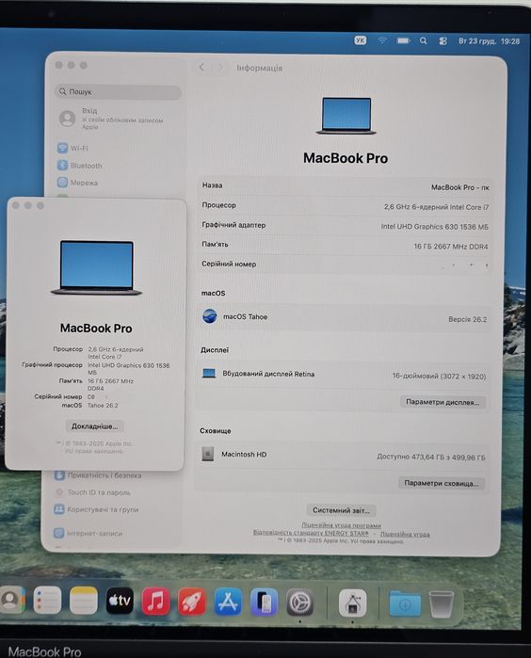Click MacBook Pro image in Інформація pane
This screenshot has width=531, height=658.
(346, 116)
